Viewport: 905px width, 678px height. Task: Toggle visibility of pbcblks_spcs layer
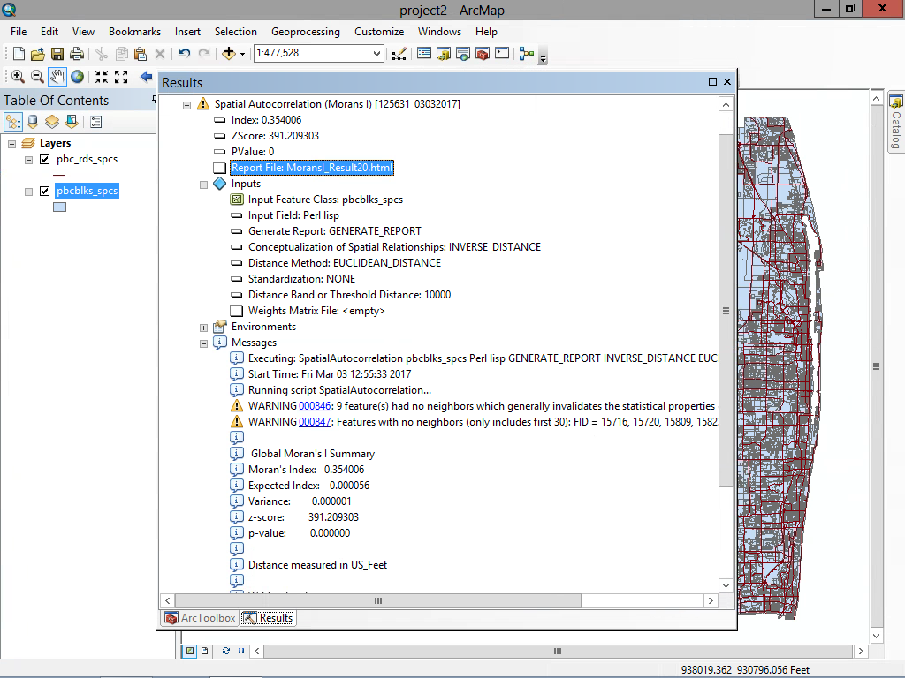44,192
